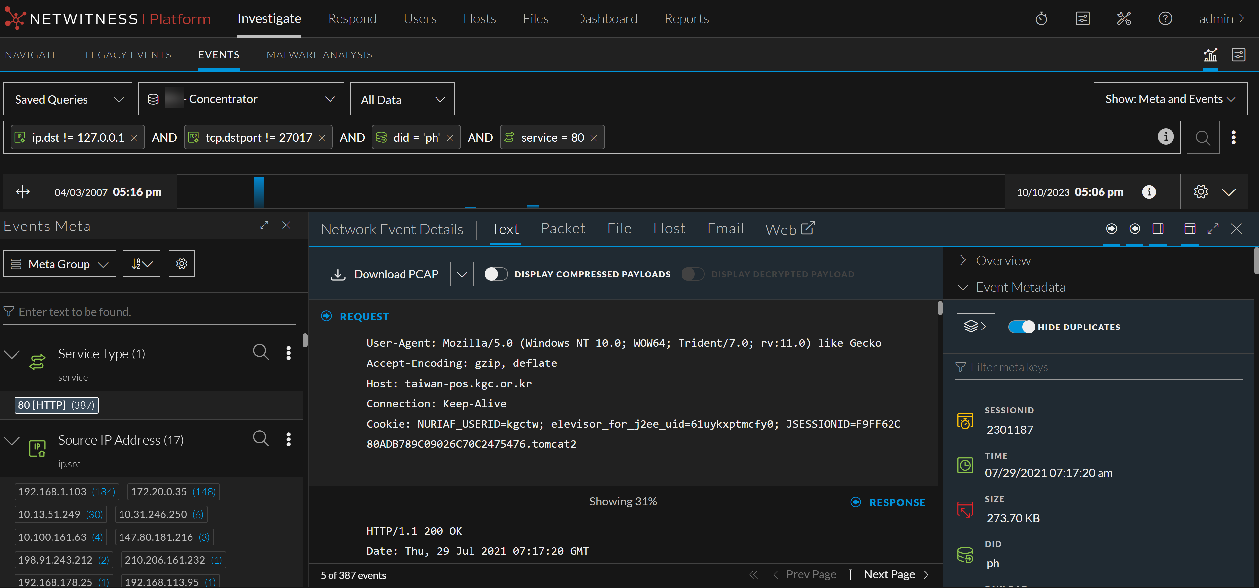
Task: Open Download PCAP dropdown arrow
Action: [x=462, y=274]
